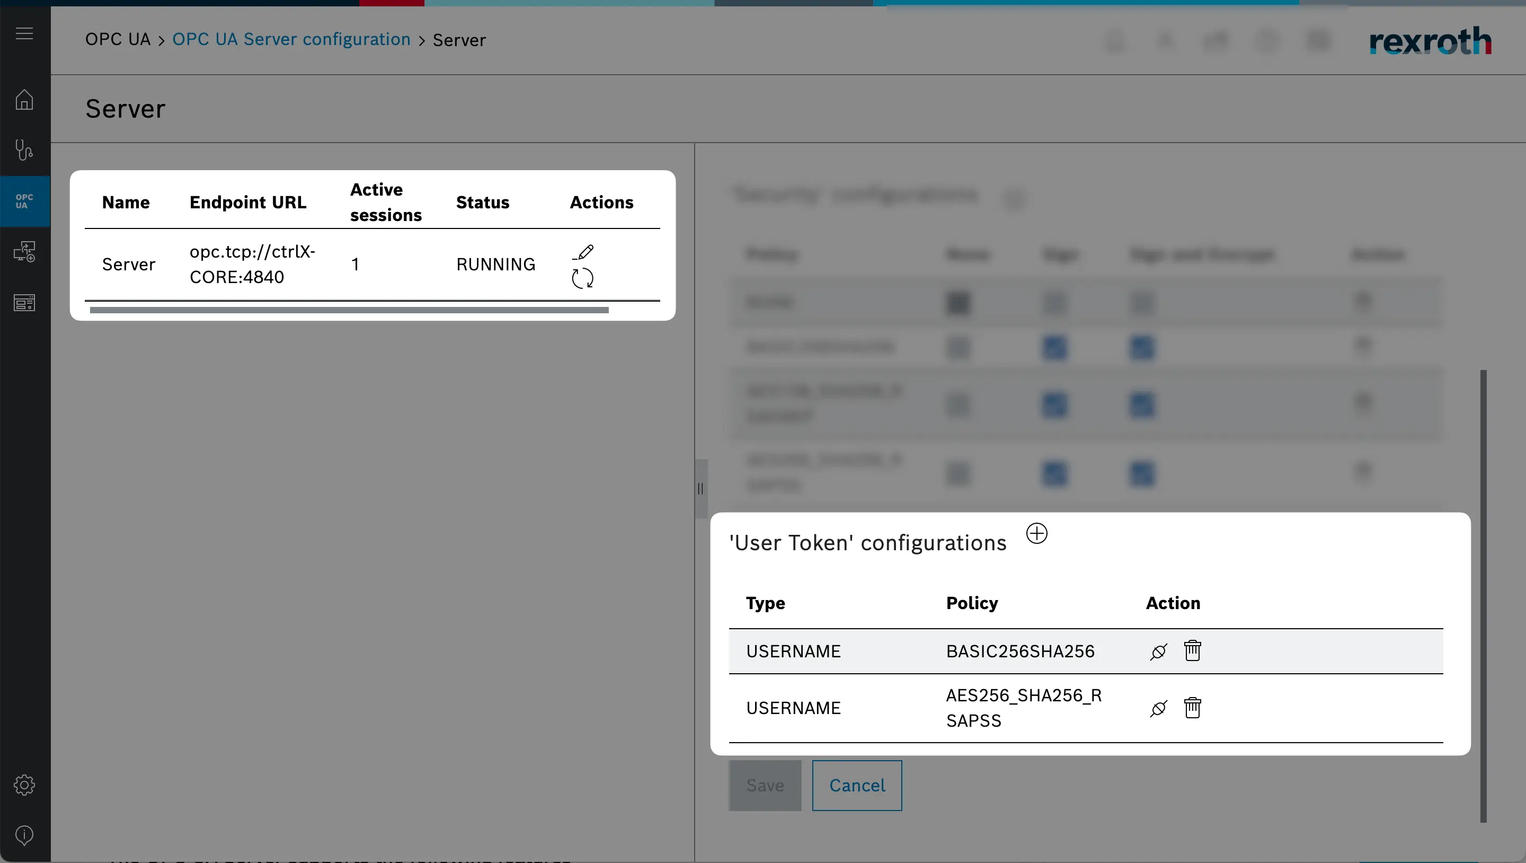Viewport: 1526px width, 863px height.
Task: Go to the Home sidebar icon
Action: (x=24, y=100)
